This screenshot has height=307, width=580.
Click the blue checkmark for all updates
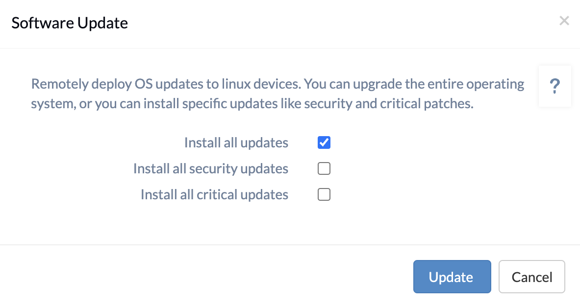[x=324, y=142]
